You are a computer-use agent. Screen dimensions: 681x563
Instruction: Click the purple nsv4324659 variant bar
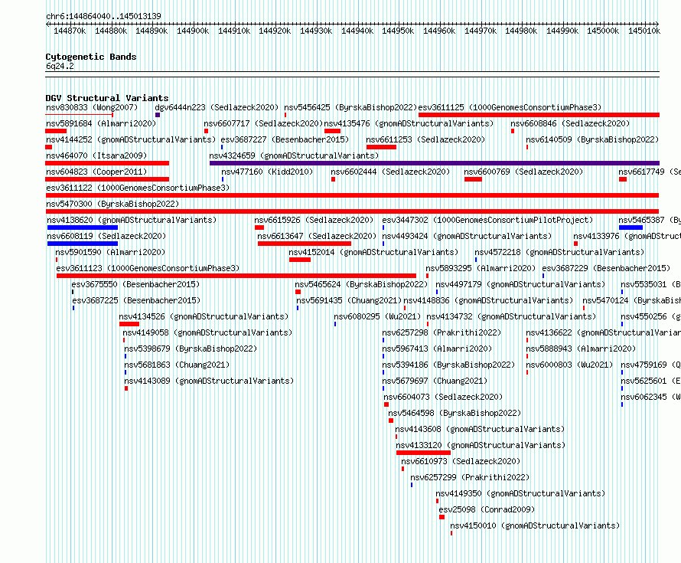click(x=435, y=163)
